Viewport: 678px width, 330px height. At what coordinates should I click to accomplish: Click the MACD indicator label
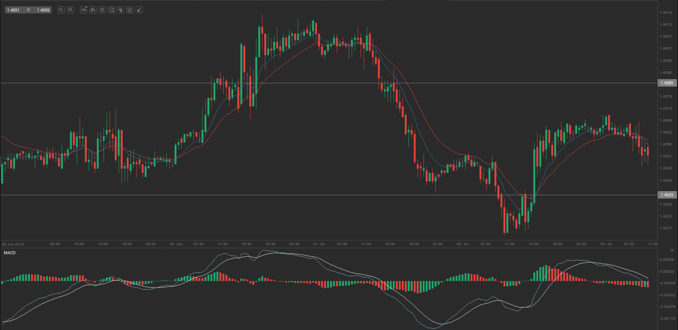10,253
